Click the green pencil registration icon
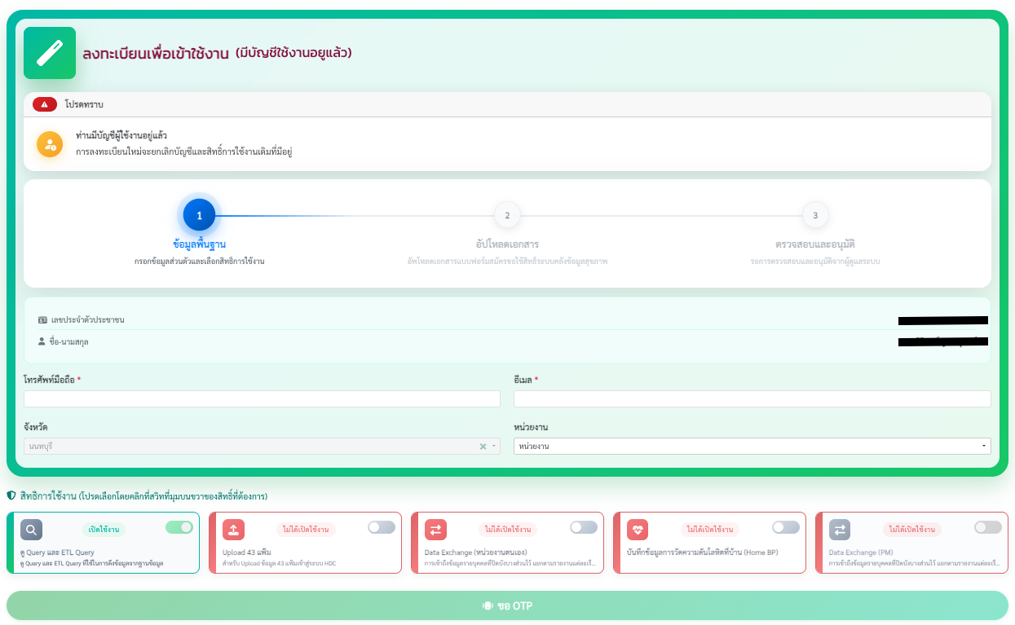The height and width of the screenshot is (625, 1015). pos(50,53)
